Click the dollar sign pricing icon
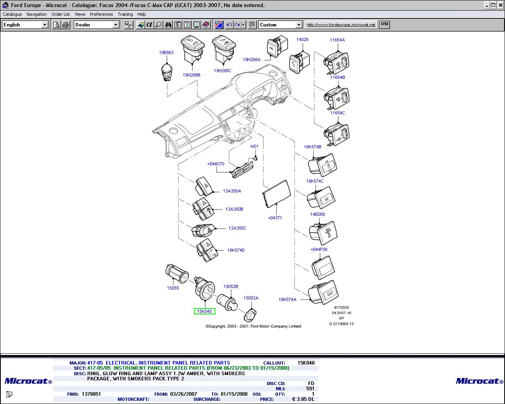 click(187, 25)
